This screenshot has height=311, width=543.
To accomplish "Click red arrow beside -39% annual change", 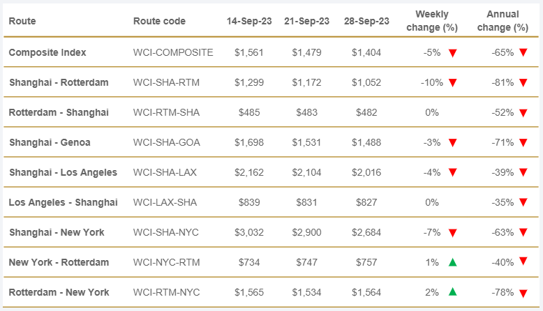I will click(523, 173).
